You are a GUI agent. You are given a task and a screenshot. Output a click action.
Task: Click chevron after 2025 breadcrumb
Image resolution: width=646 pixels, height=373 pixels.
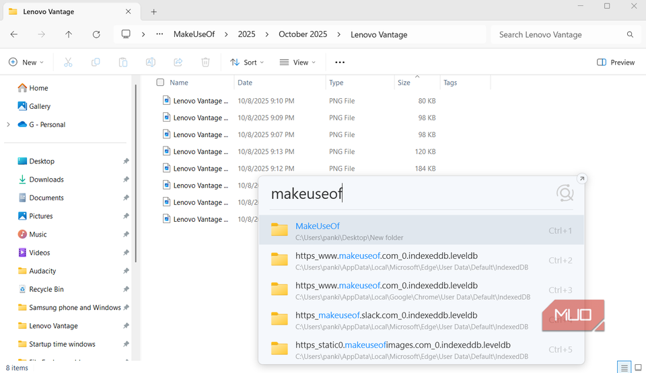tap(267, 34)
